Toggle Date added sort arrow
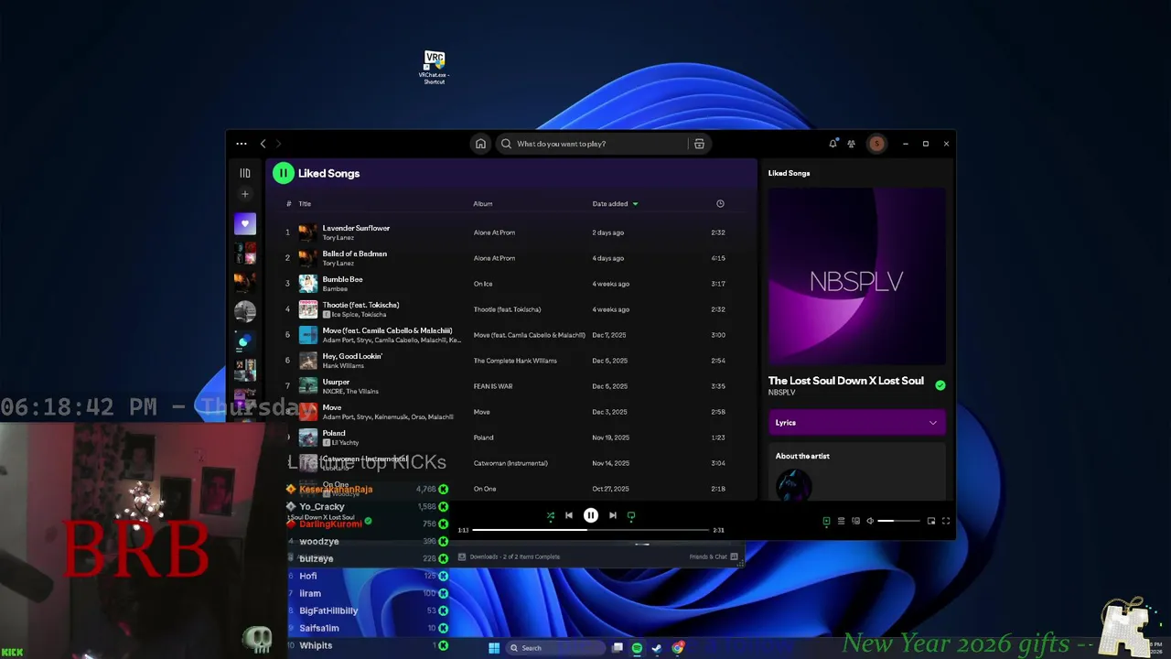 pyautogui.click(x=635, y=204)
